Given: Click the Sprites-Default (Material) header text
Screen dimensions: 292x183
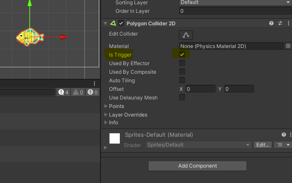Looking at the screenshot, I should coord(159,135).
